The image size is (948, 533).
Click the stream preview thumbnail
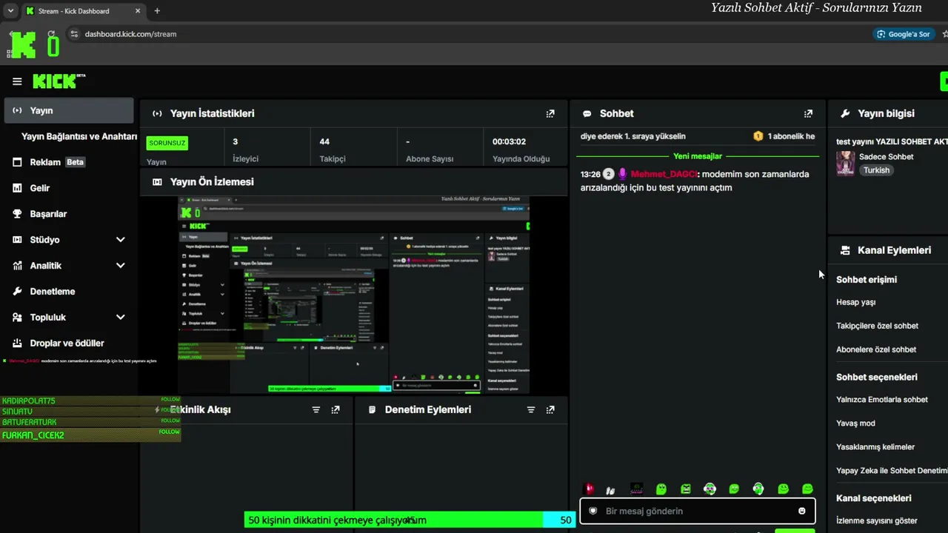(x=354, y=295)
